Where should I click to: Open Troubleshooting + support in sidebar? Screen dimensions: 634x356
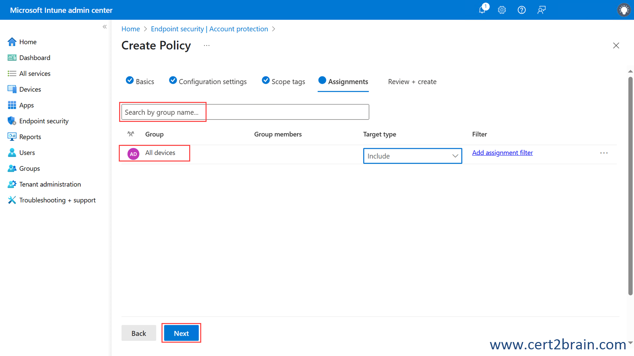(x=57, y=200)
